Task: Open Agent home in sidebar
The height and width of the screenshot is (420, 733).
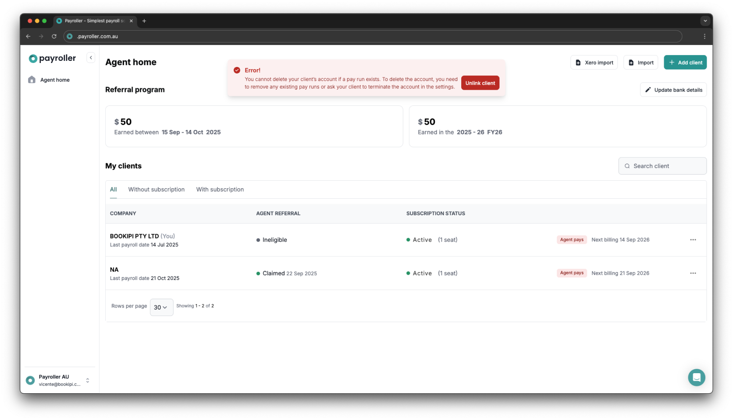Action: click(x=55, y=80)
